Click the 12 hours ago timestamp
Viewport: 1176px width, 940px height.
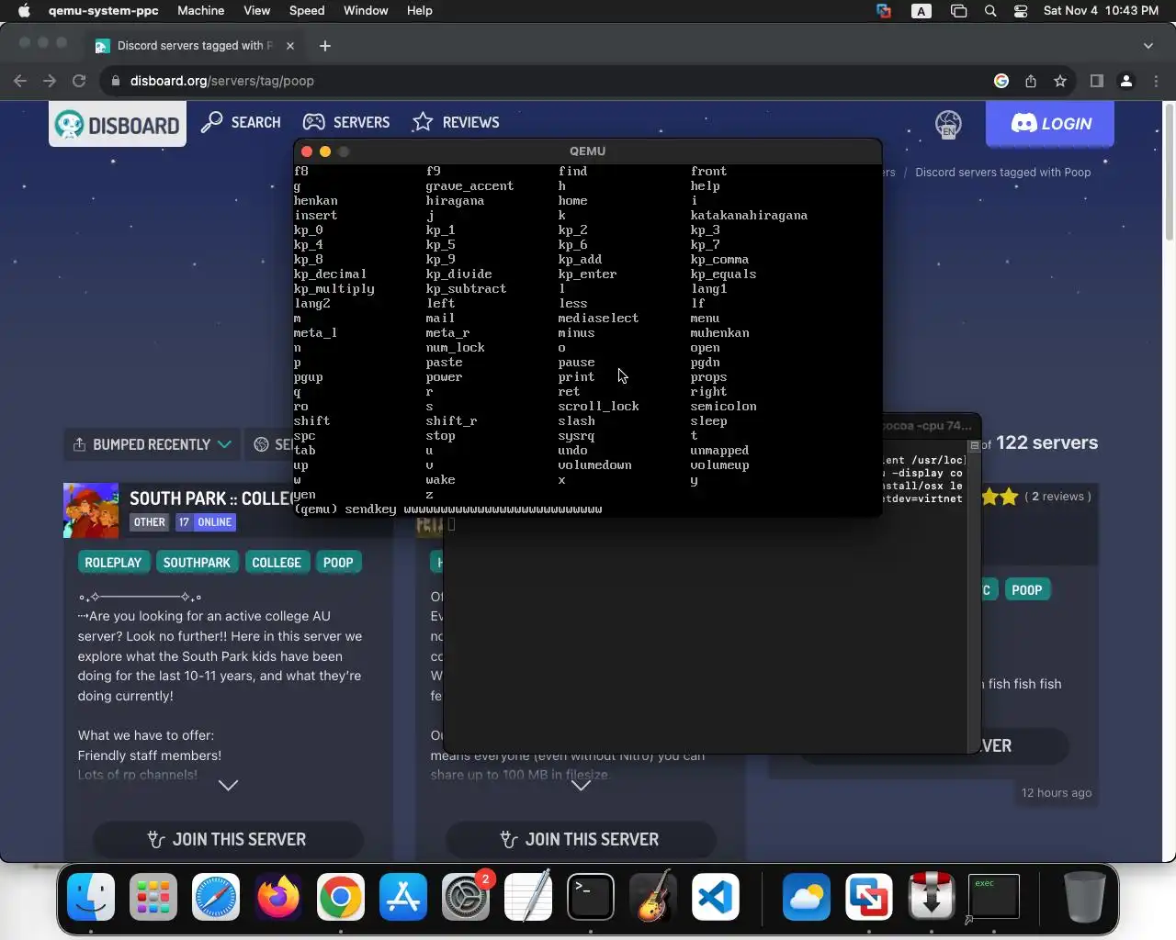(1057, 793)
